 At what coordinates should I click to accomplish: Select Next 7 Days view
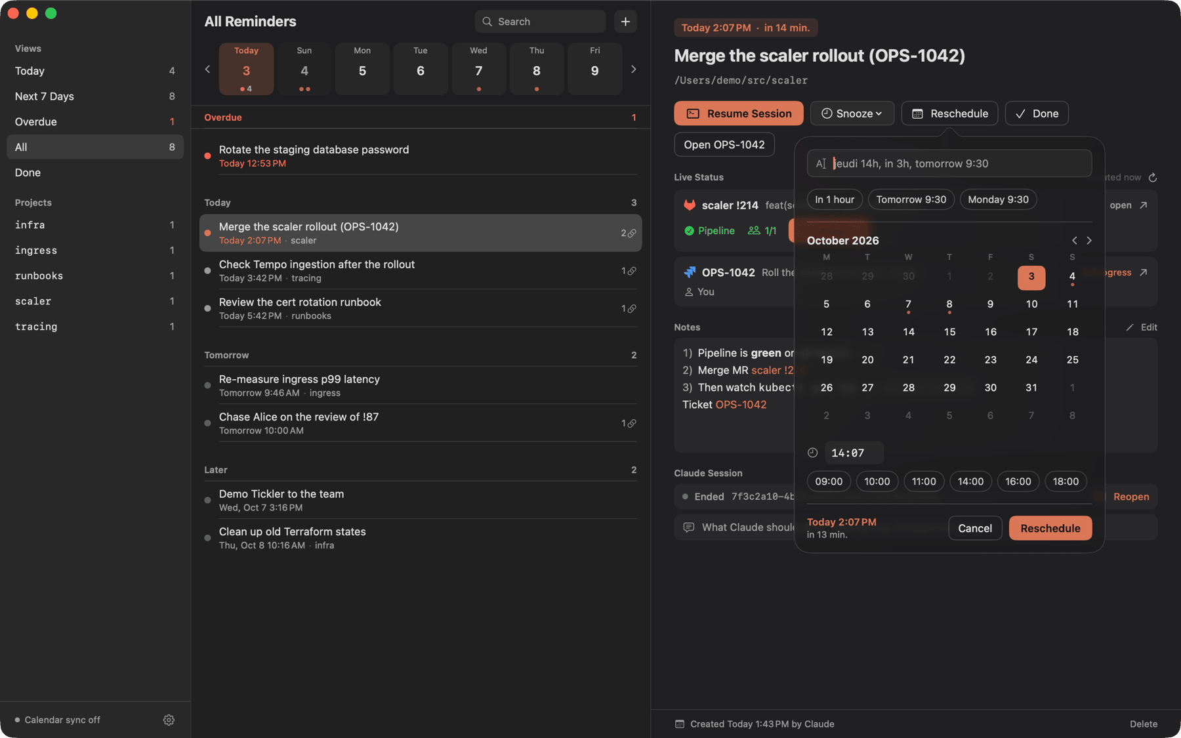[x=95, y=96]
